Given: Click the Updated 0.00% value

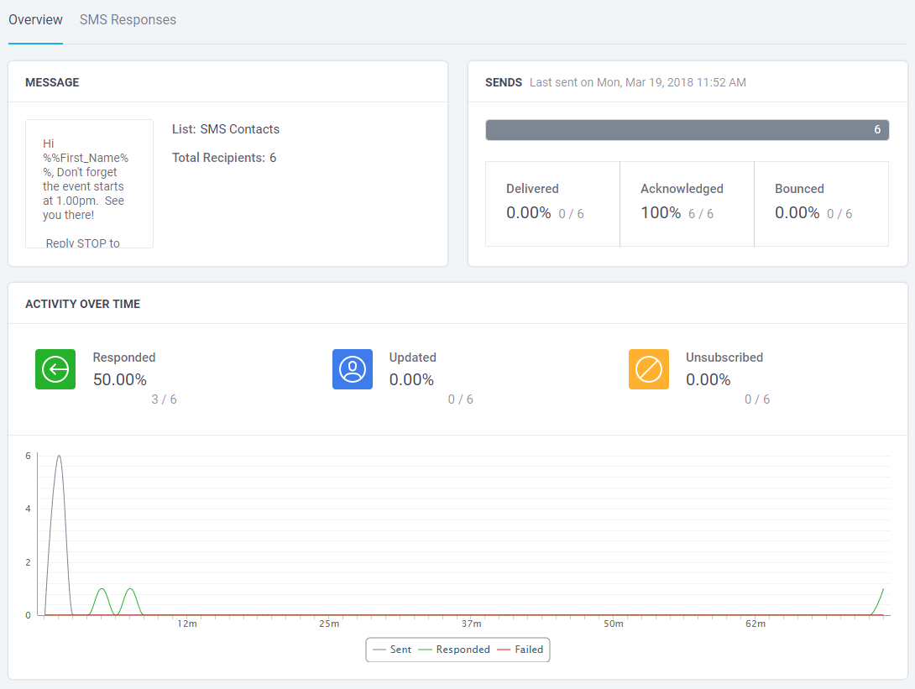Looking at the screenshot, I should click(x=411, y=380).
